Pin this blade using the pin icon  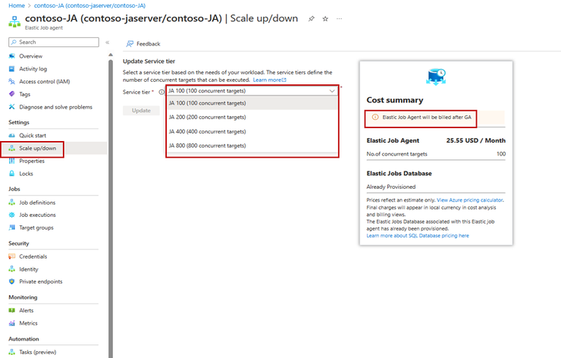(312, 19)
